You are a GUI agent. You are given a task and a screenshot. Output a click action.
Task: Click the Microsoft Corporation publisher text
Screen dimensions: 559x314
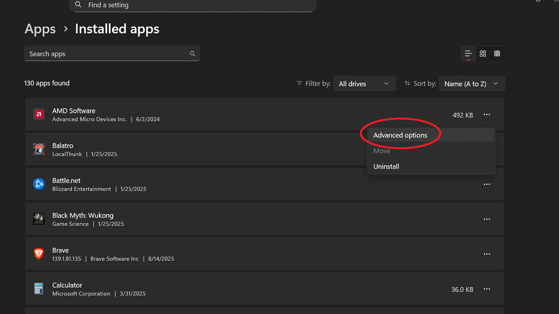[81, 294]
